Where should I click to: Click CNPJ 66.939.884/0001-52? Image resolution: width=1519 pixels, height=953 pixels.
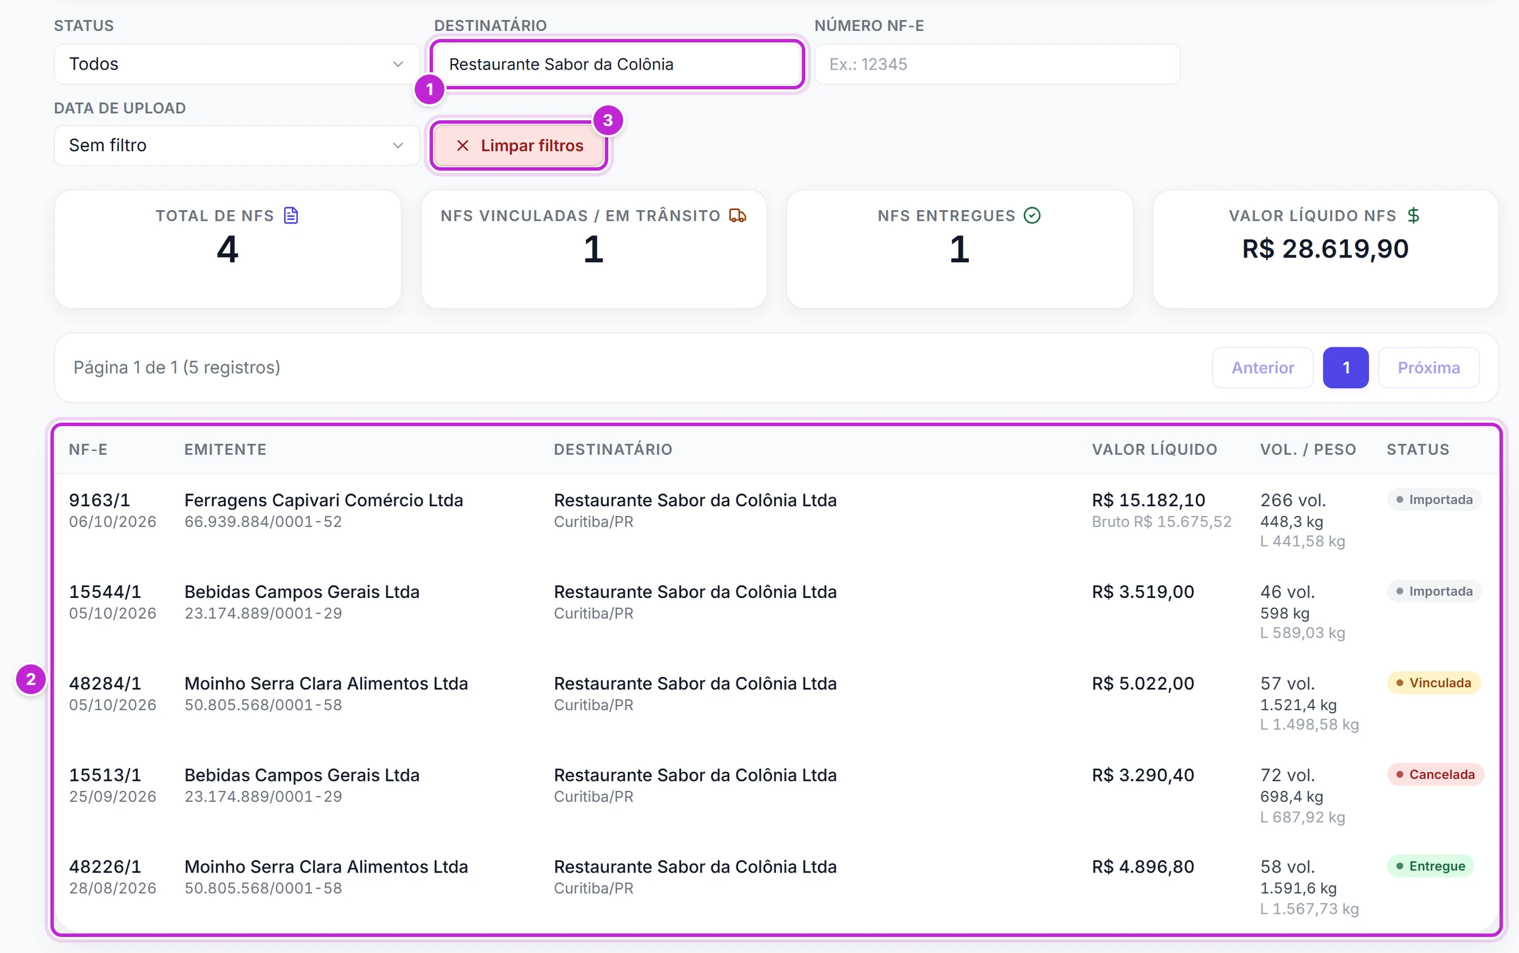[x=263, y=522]
